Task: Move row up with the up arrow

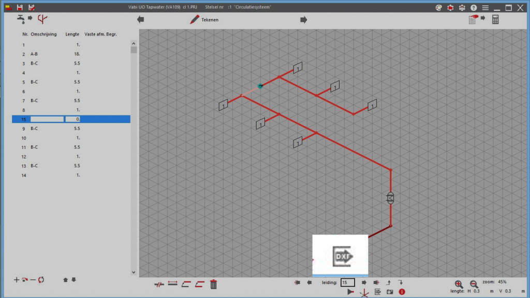Action: point(66,280)
